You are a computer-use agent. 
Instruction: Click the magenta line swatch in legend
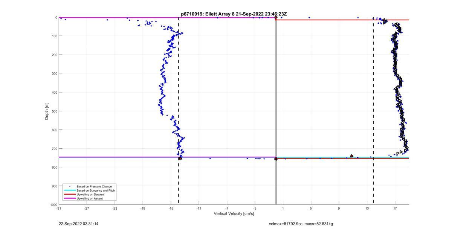click(69, 198)
